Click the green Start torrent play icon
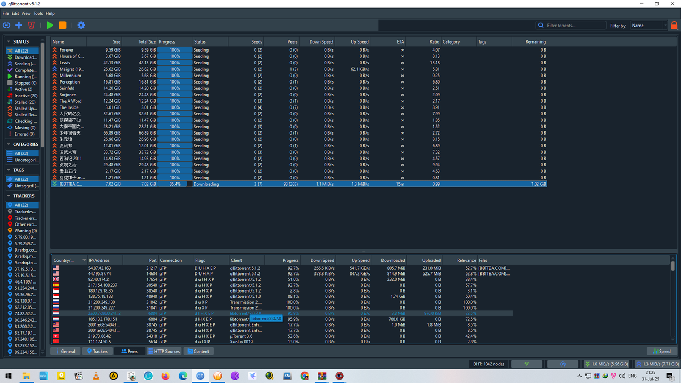 click(x=49, y=25)
